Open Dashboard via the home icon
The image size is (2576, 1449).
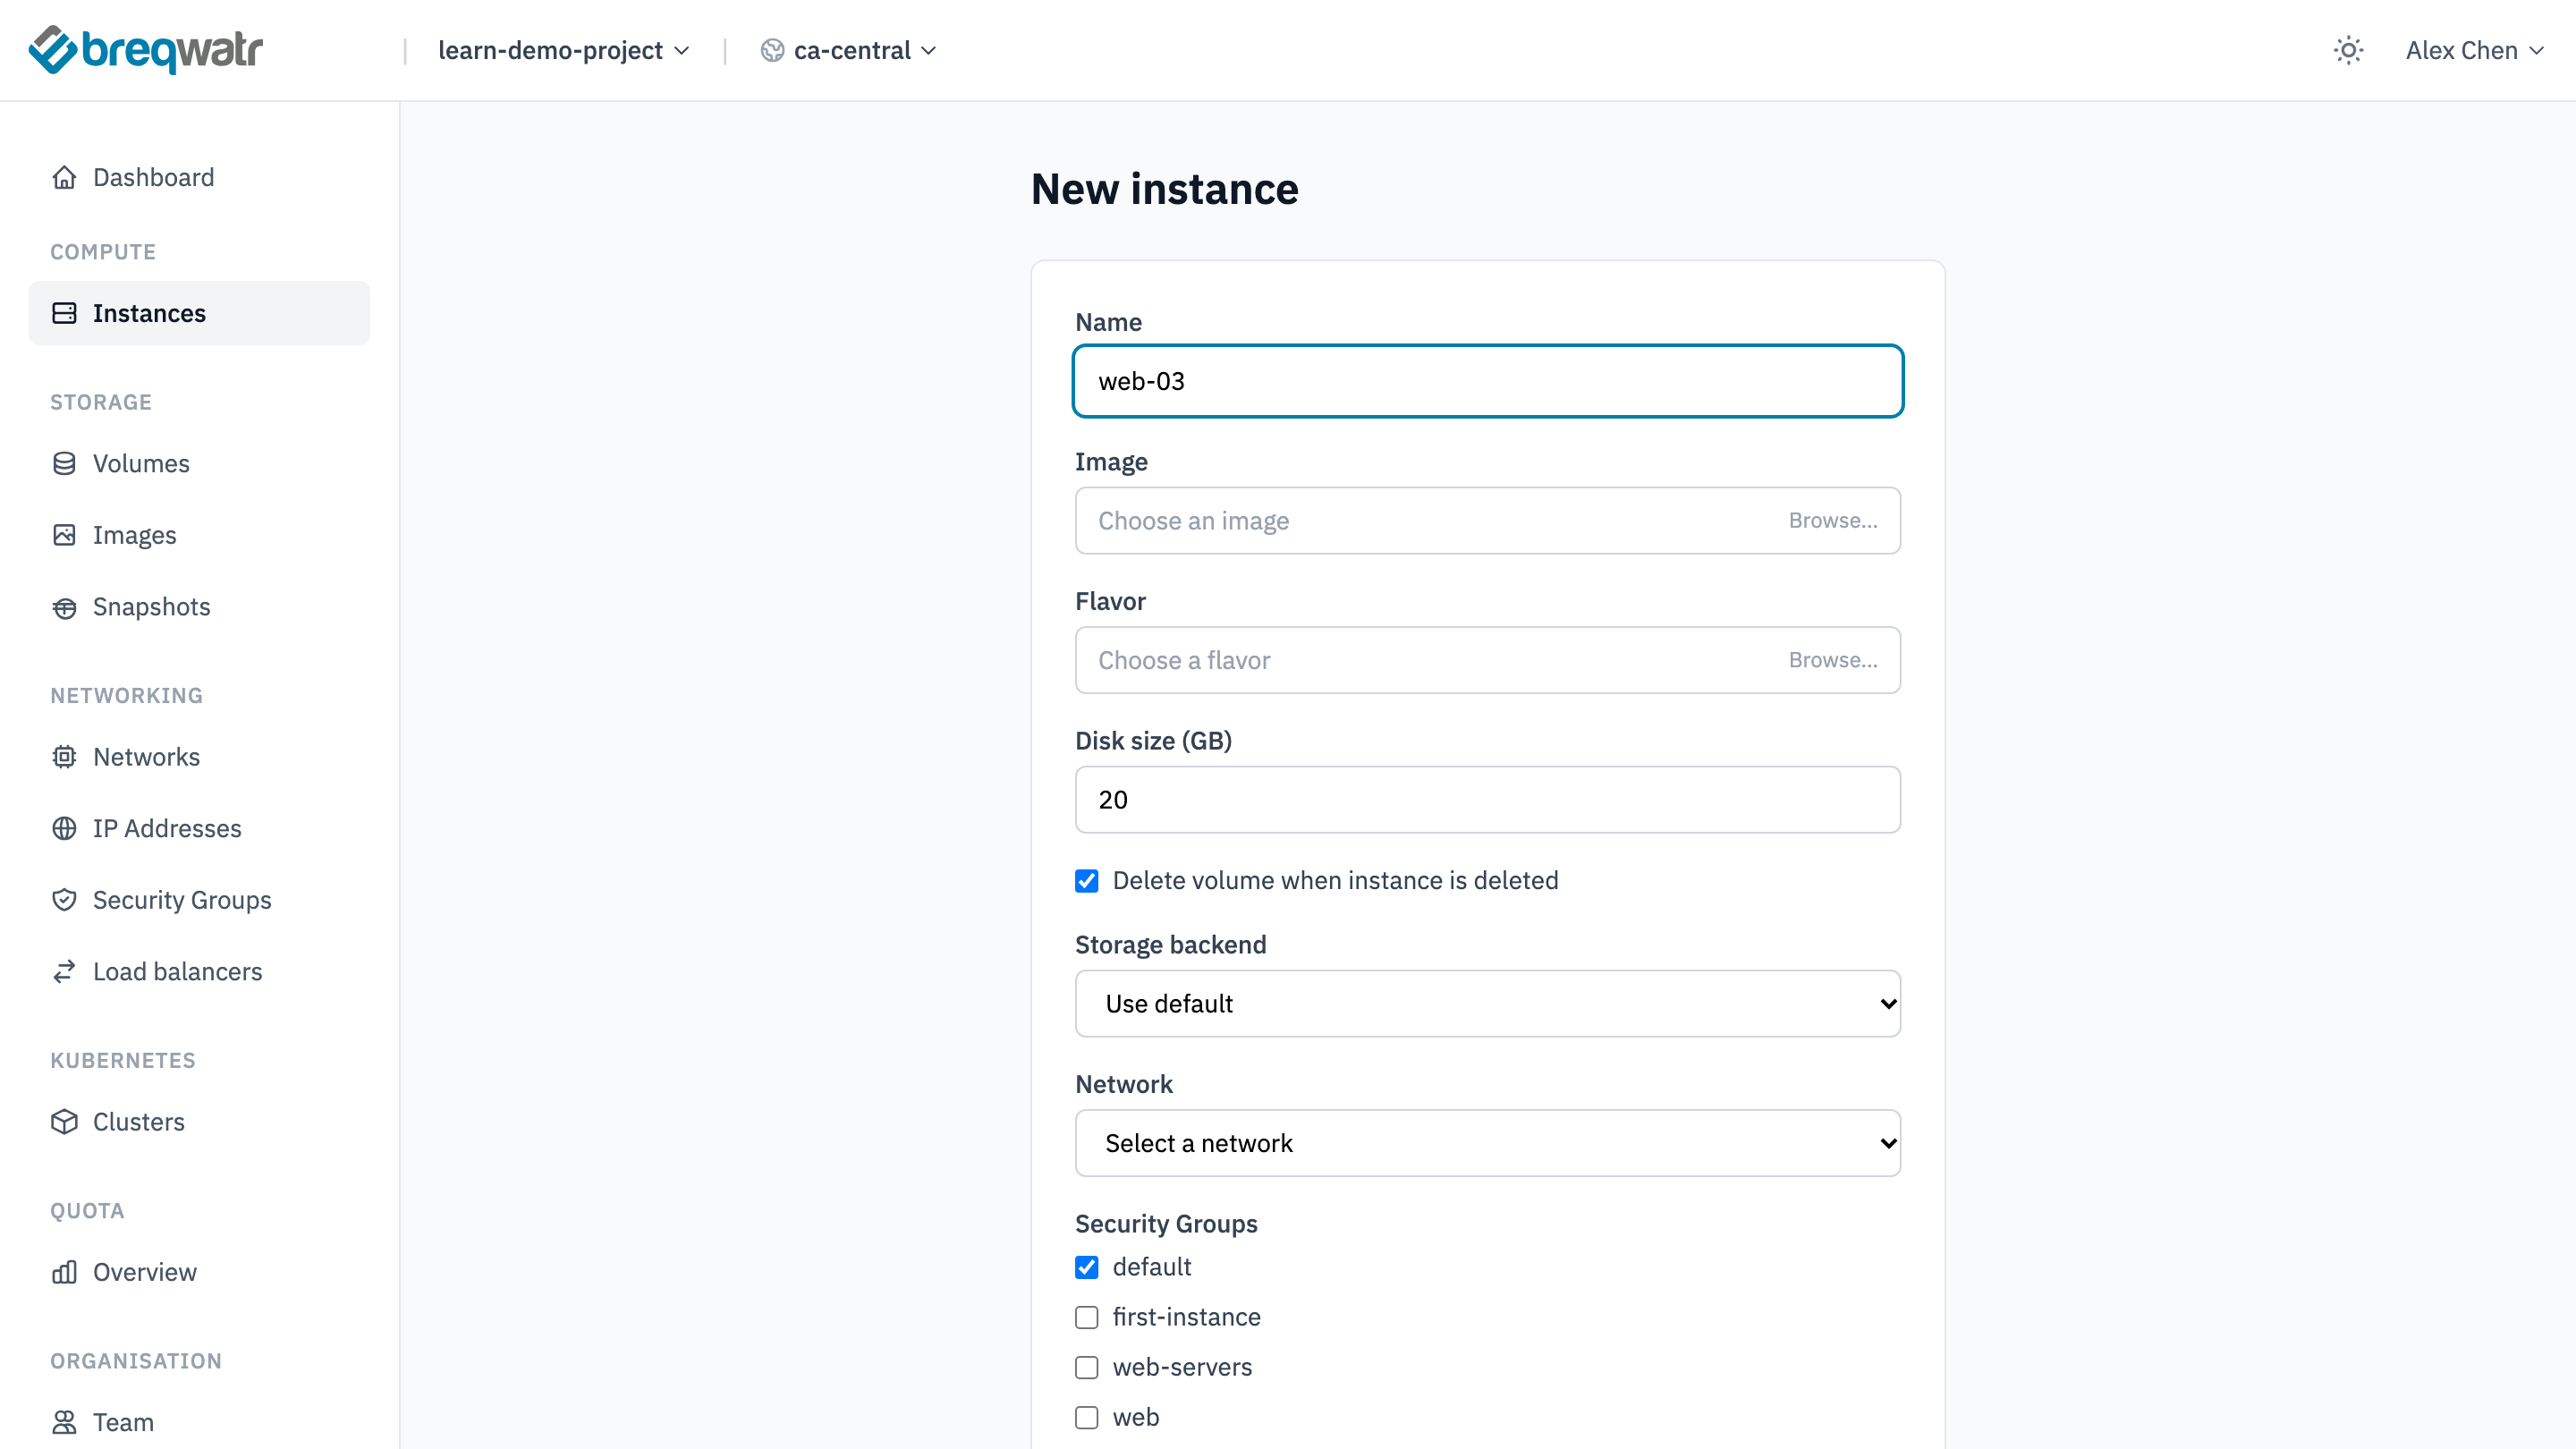click(x=64, y=177)
